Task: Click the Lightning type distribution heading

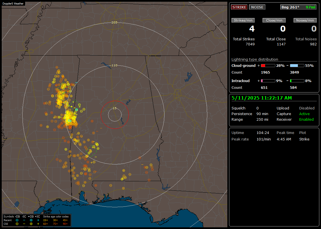Action: point(255,59)
